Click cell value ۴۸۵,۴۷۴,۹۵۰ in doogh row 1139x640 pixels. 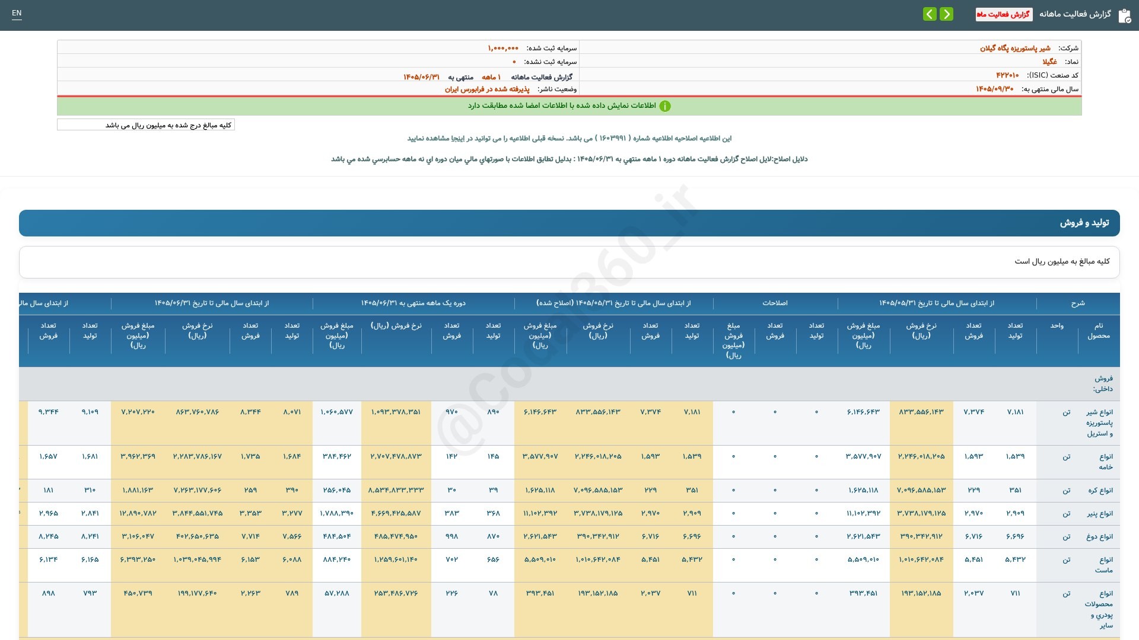click(396, 537)
